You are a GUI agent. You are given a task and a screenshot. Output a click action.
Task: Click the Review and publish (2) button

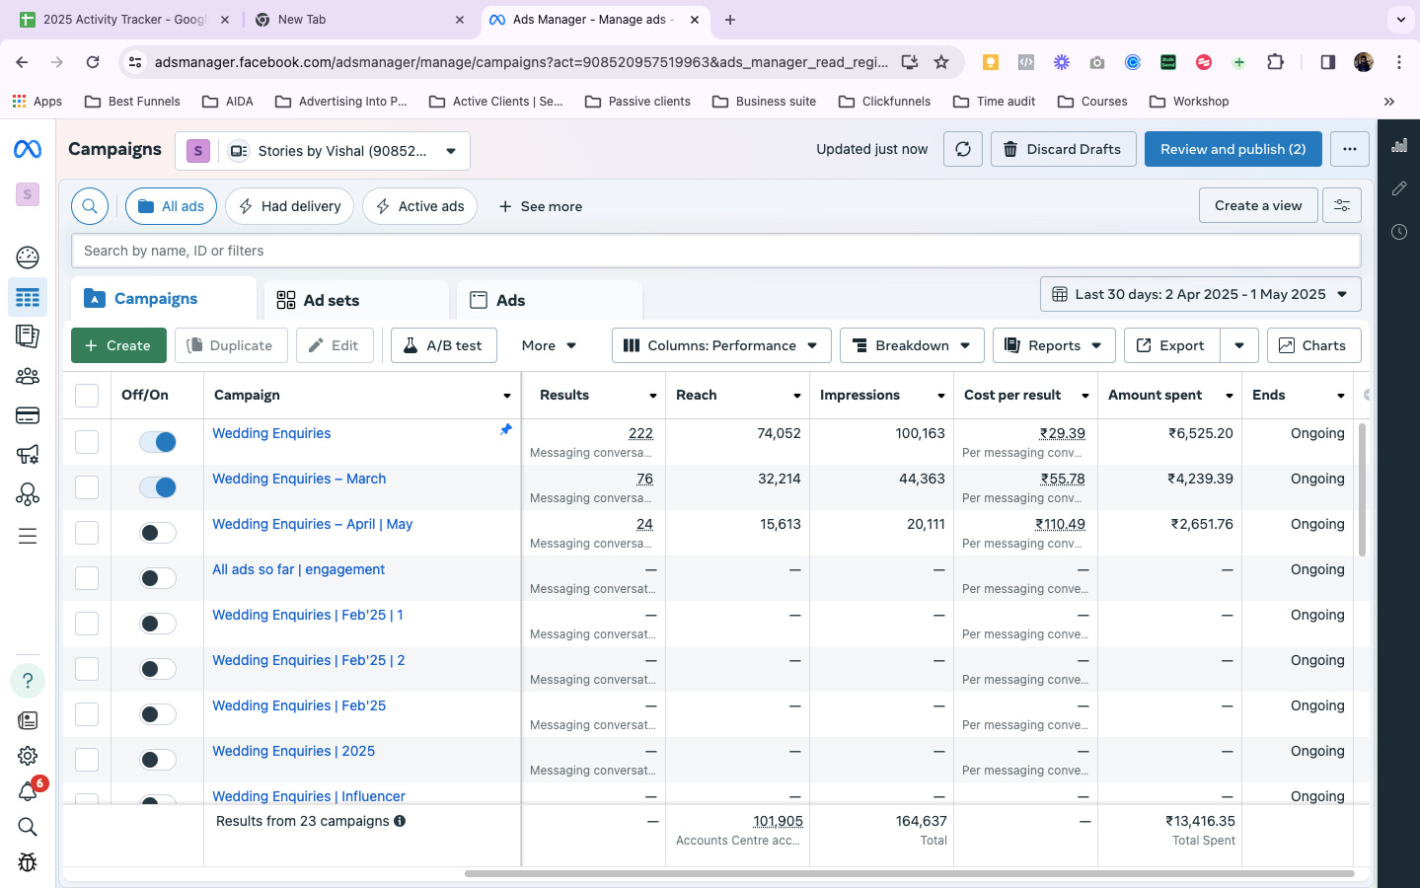pyautogui.click(x=1233, y=149)
